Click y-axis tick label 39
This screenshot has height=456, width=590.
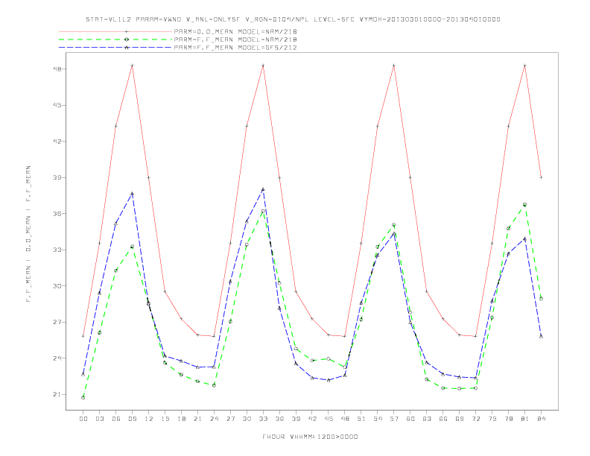tap(57, 177)
